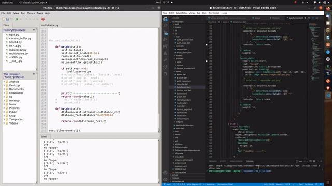Click the Activities button in top bar

[x=7, y=2]
